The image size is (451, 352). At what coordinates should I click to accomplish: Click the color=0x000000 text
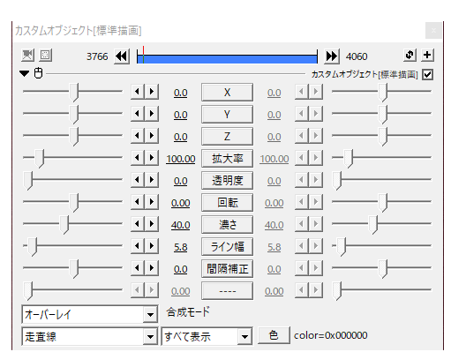pyautogui.click(x=331, y=335)
